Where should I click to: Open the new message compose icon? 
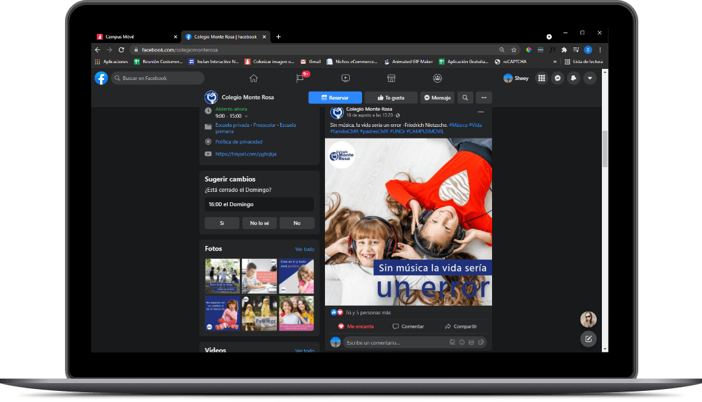pos(588,339)
